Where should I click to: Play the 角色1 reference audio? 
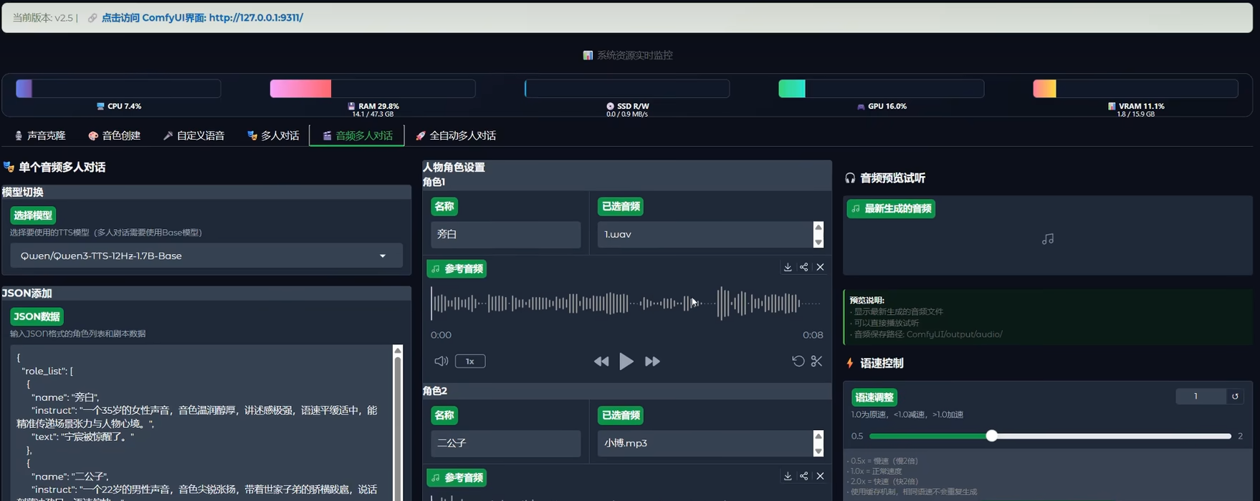tap(626, 361)
